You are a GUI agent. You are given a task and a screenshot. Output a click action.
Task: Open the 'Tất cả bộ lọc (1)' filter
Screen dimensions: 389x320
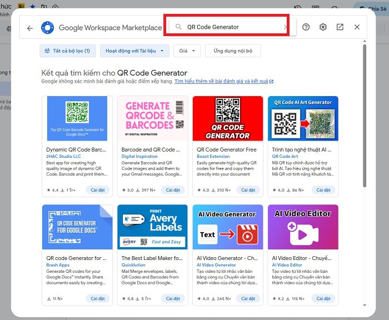(x=67, y=51)
